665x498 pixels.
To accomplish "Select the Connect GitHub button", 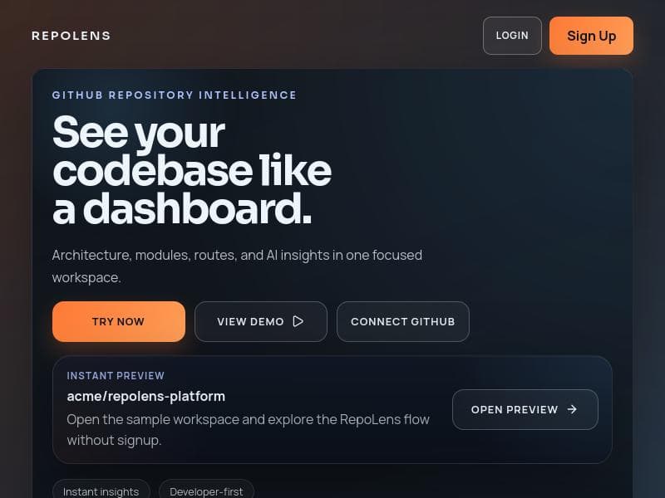I will pos(402,321).
